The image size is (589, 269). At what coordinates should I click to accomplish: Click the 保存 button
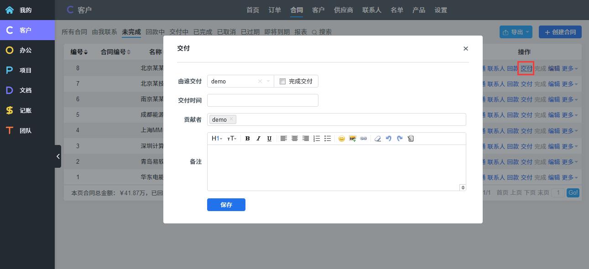tap(226, 205)
